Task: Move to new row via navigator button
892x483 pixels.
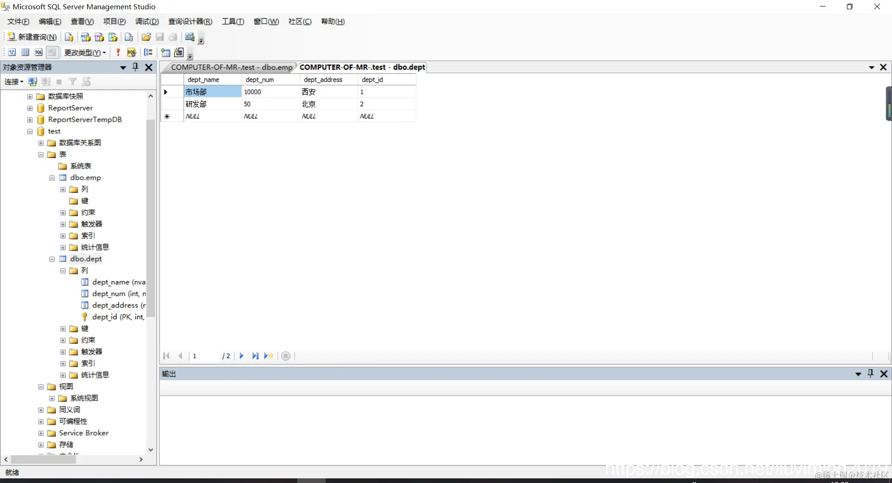Action: (269, 356)
